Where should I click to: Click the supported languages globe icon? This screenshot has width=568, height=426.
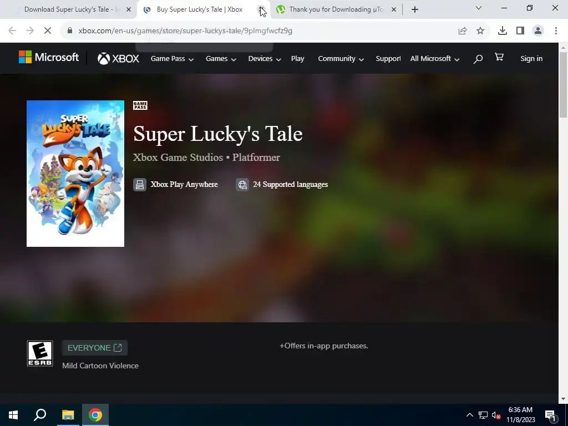point(242,184)
